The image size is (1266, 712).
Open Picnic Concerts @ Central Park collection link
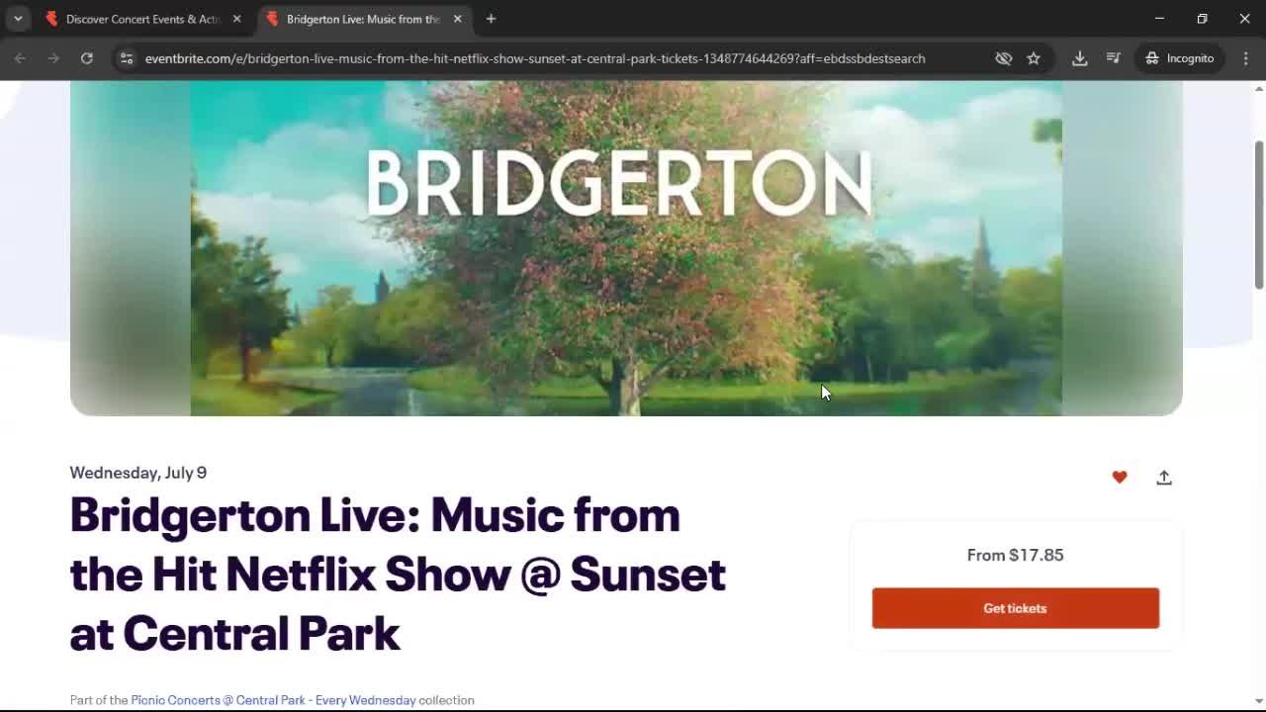point(273,700)
